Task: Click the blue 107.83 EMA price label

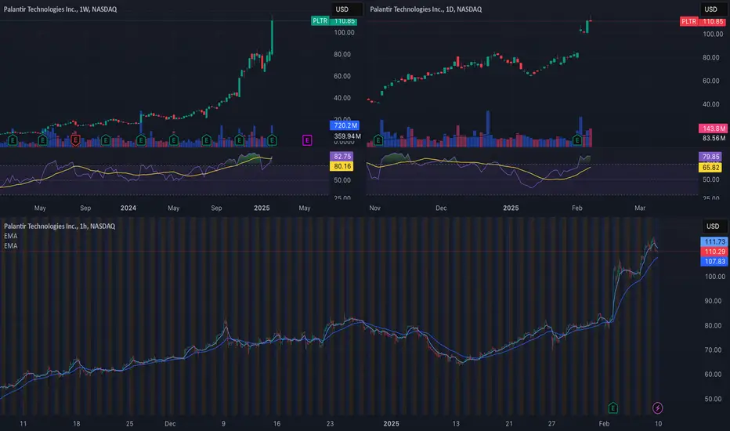Action: [x=714, y=262]
